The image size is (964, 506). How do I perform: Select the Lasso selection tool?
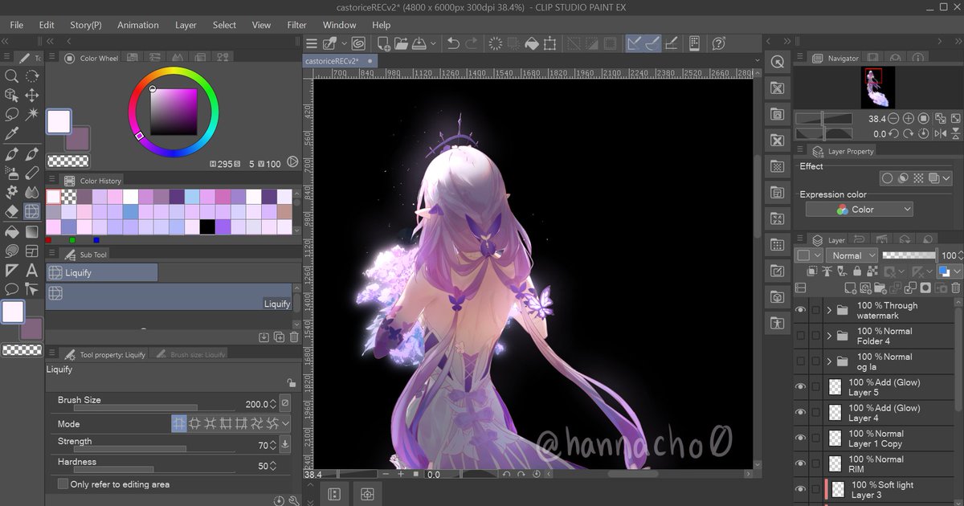click(12, 115)
